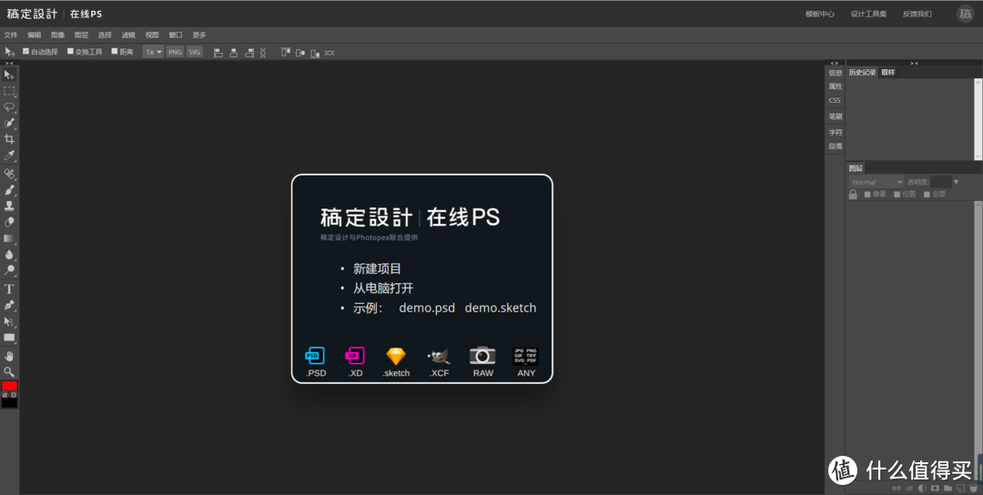Click the PNG export button
Viewport: 983px width, 495px height.
175,52
